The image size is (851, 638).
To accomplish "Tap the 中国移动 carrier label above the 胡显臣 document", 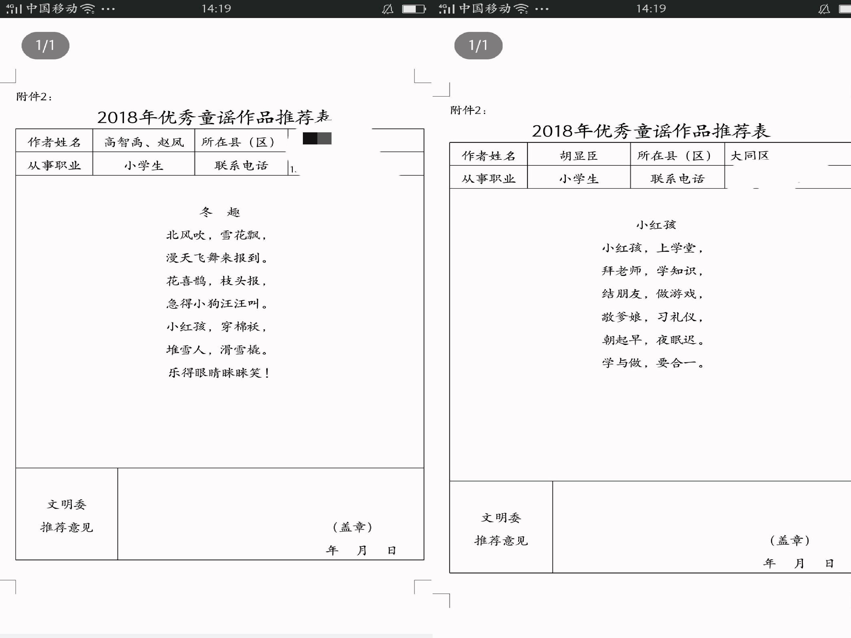I will pos(485,9).
